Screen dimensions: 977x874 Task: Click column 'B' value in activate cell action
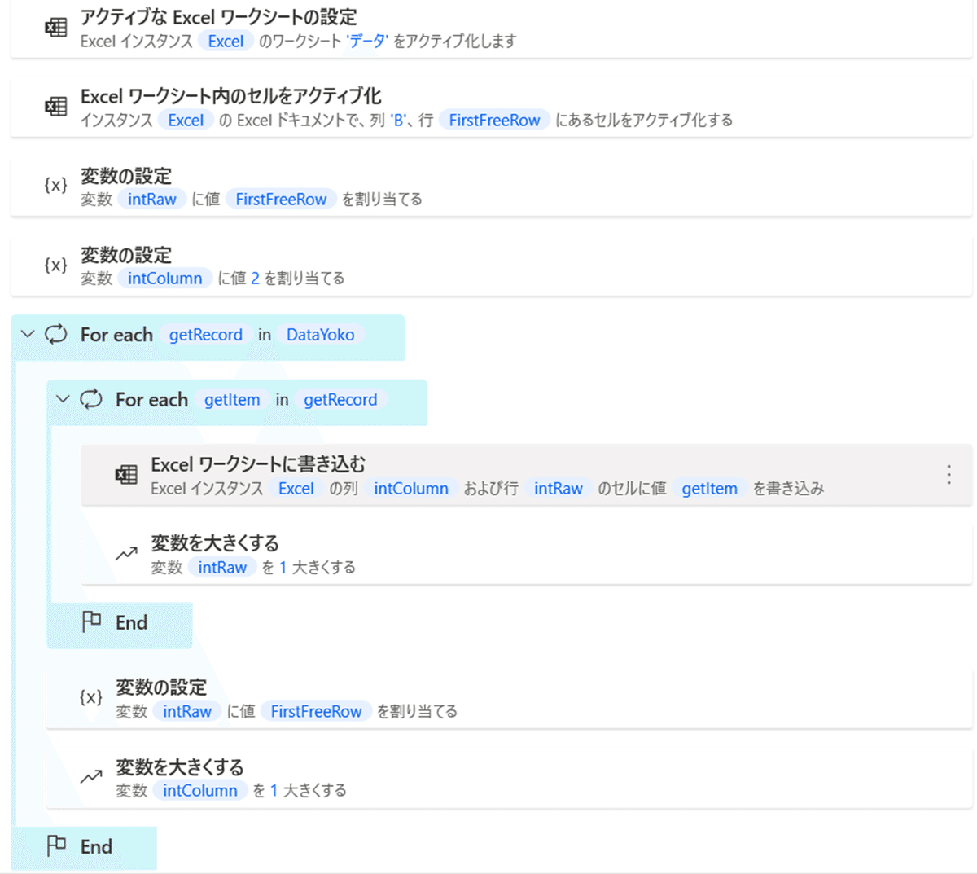pyautogui.click(x=399, y=121)
